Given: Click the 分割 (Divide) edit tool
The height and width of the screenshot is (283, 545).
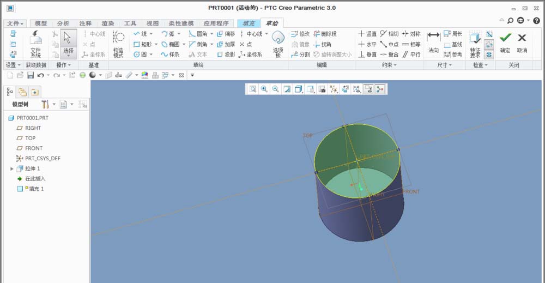Looking at the screenshot, I should pyautogui.click(x=300, y=55).
